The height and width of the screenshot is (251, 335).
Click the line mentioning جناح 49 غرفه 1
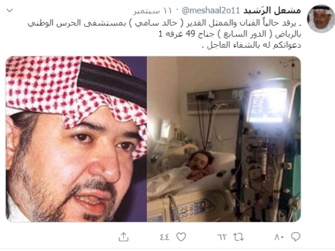(230, 34)
